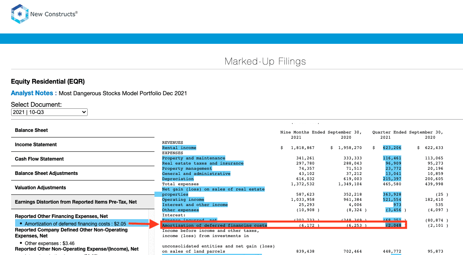463x255 pixels.
Task: Click Net gain (loss) on sales label
Action: coord(213,189)
